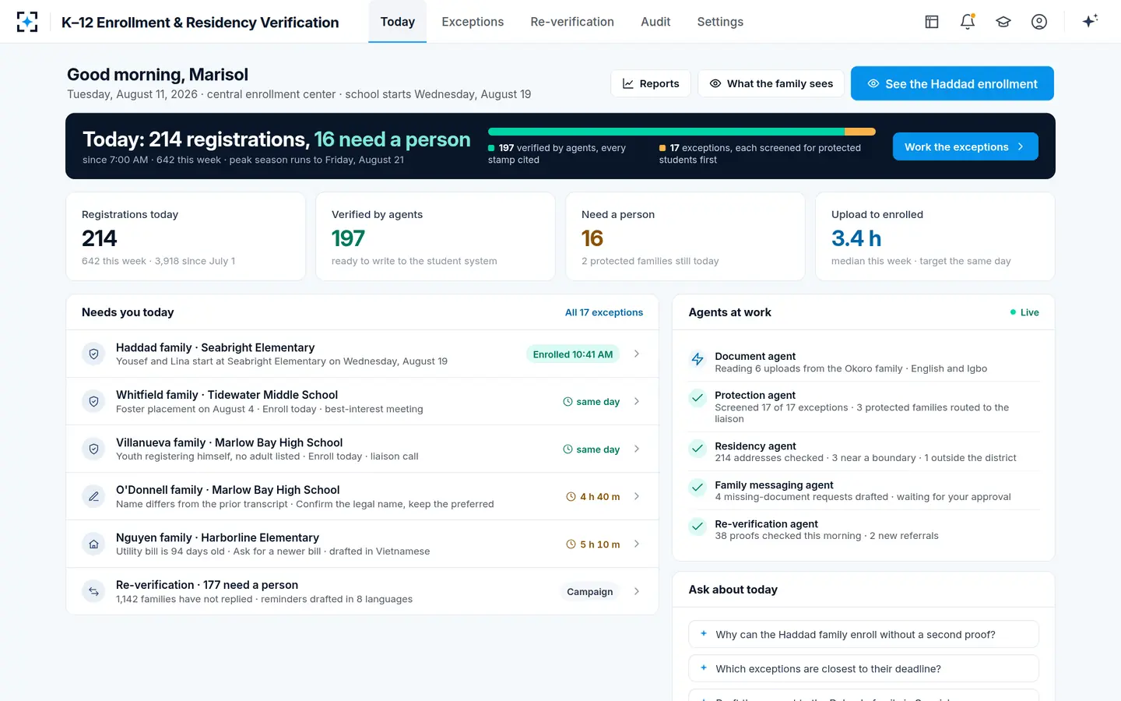Click the Re-verification agent checkmark icon
This screenshot has height=701, width=1121.
click(698, 527)
